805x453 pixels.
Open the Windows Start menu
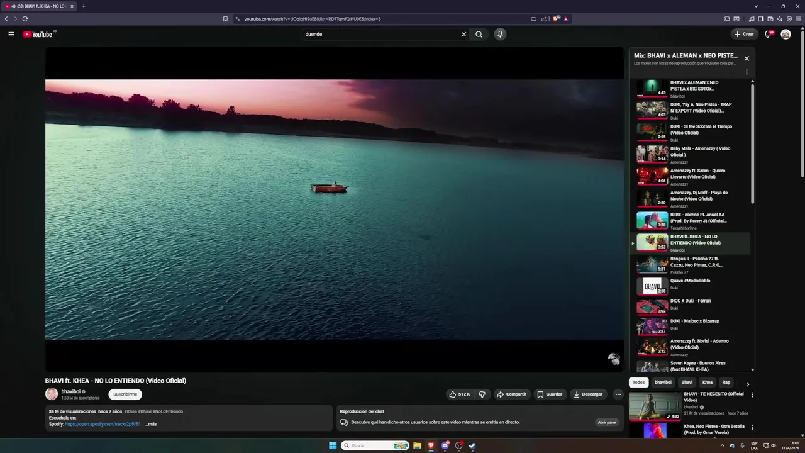click(333, 445)
